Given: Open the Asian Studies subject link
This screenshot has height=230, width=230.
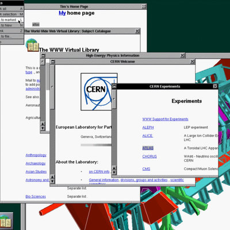Looking at the screenshot, I should point(36,171).
